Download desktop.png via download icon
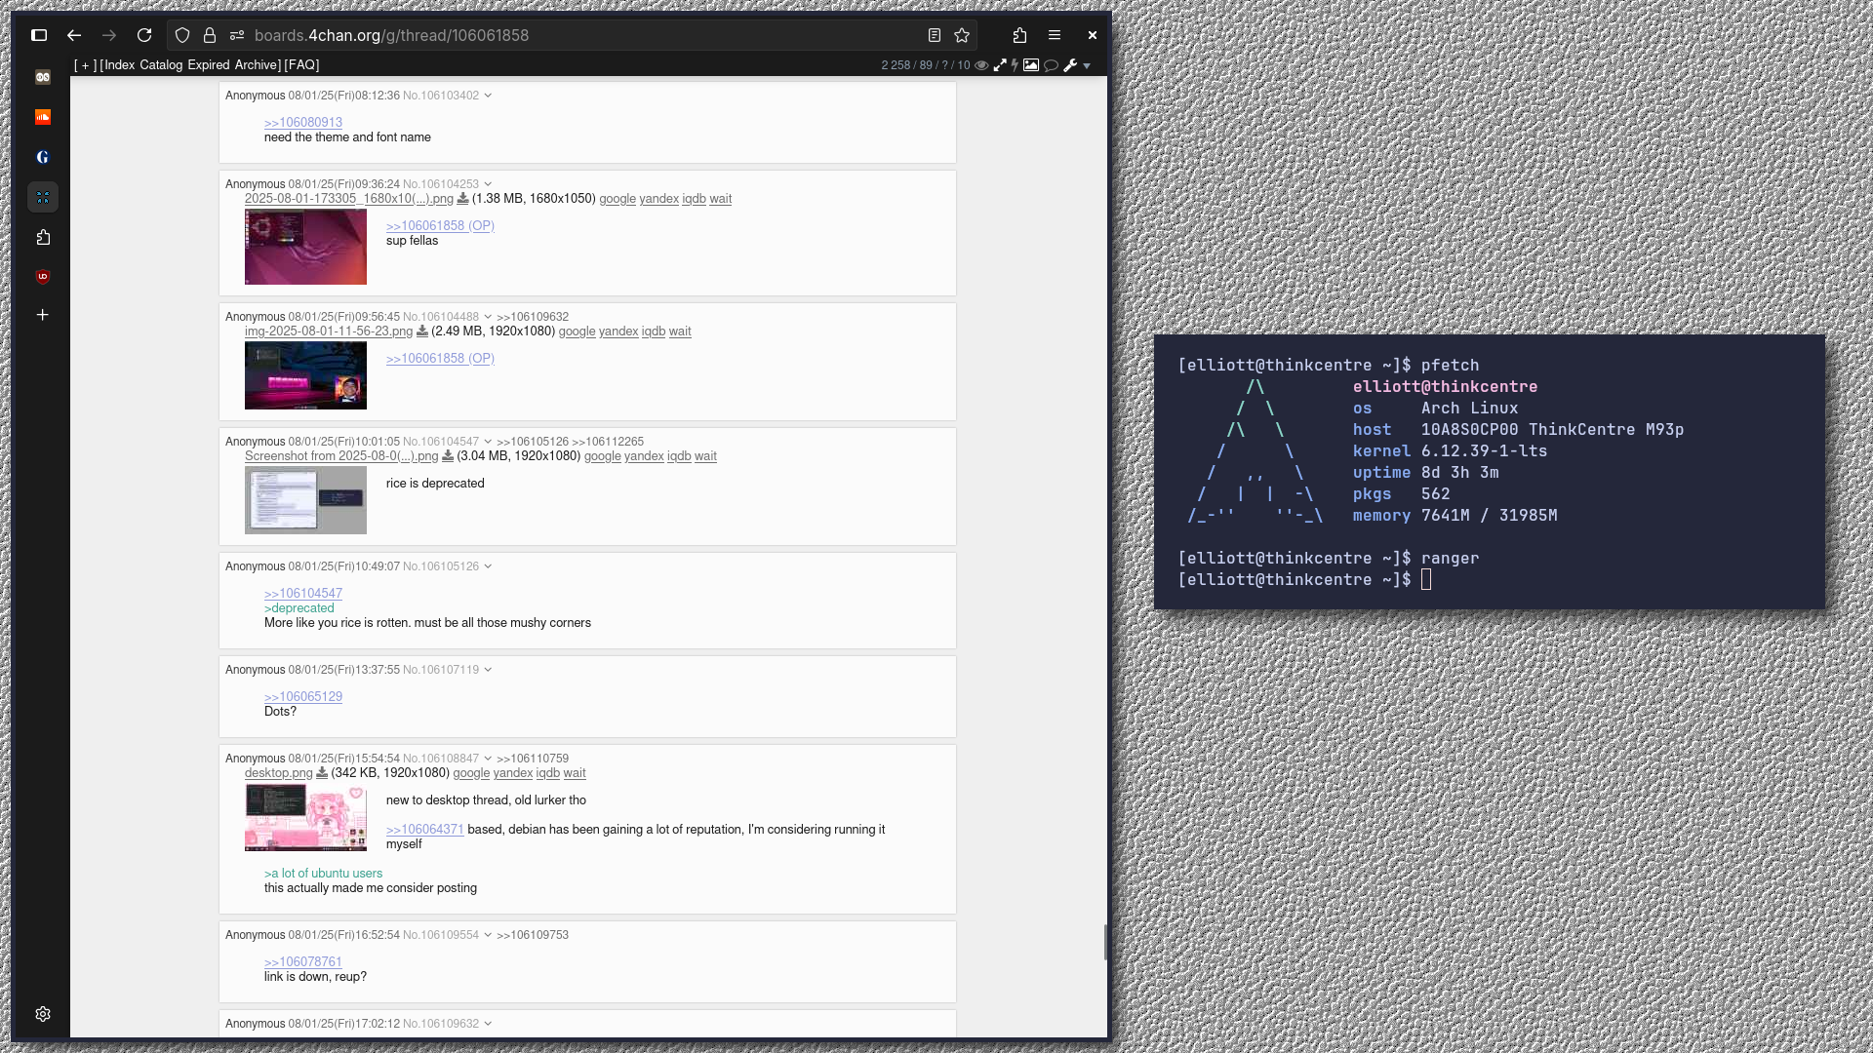 point(322,773)
